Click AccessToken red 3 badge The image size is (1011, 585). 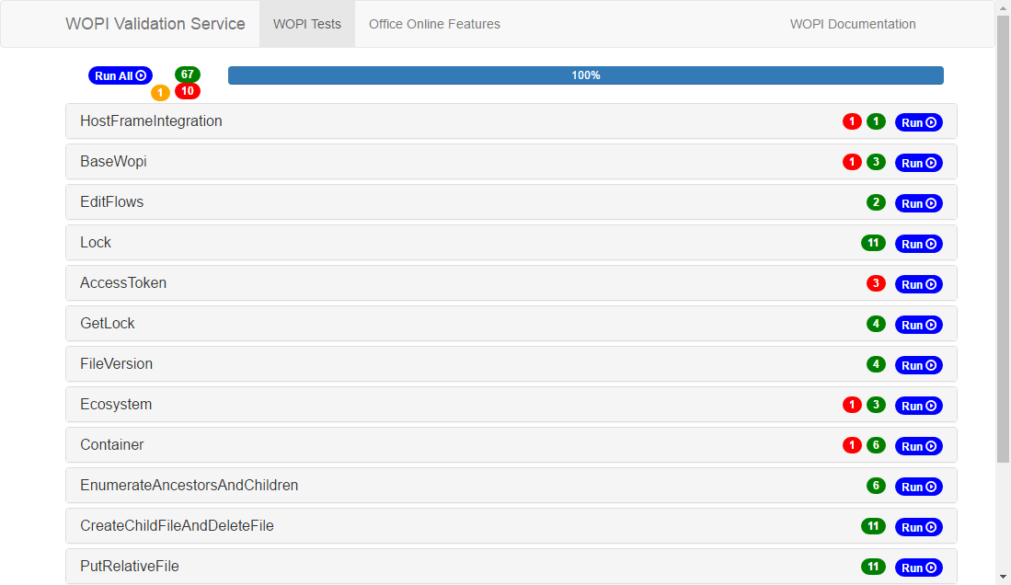click(x=876, y=283)
